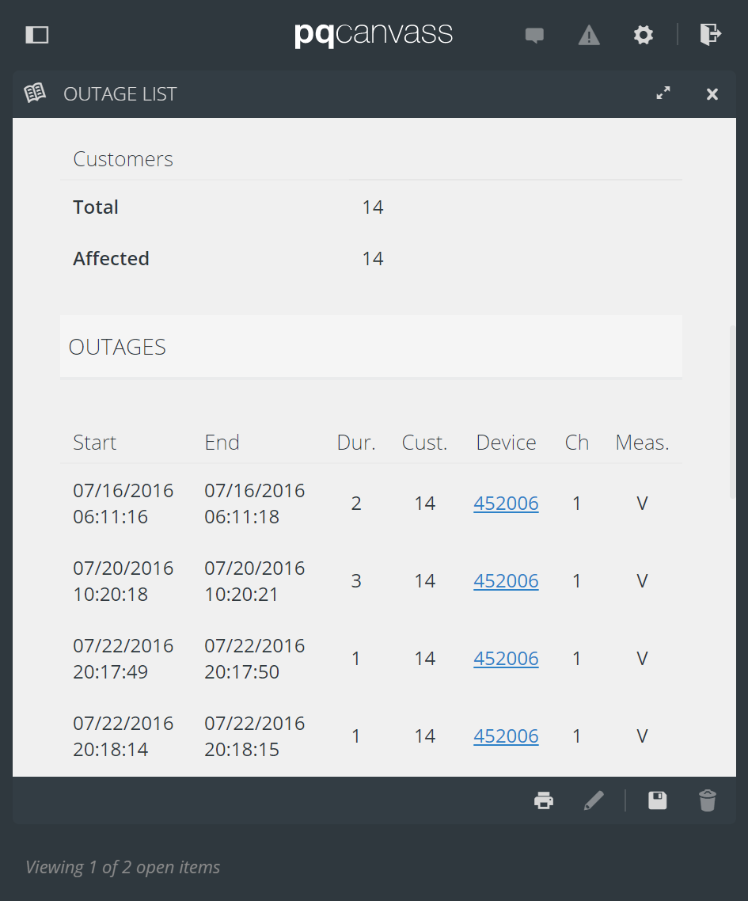
Task: Open application settings via the gear icon
Action: click(643, 35)
